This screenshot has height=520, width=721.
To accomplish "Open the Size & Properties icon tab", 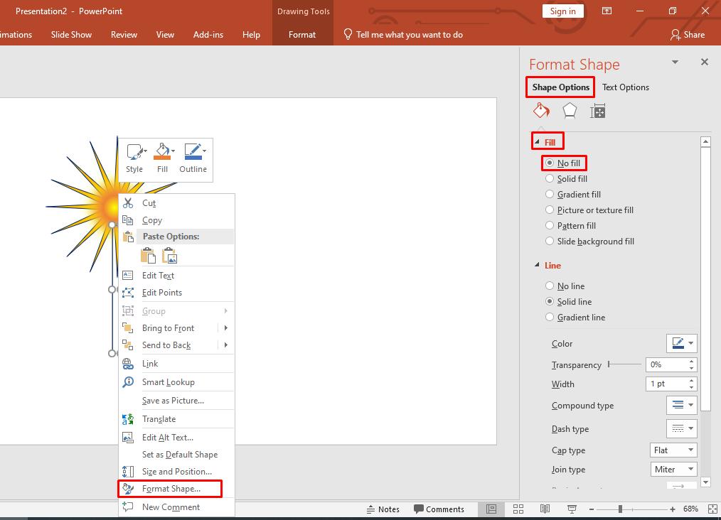I will click(597, 111).
